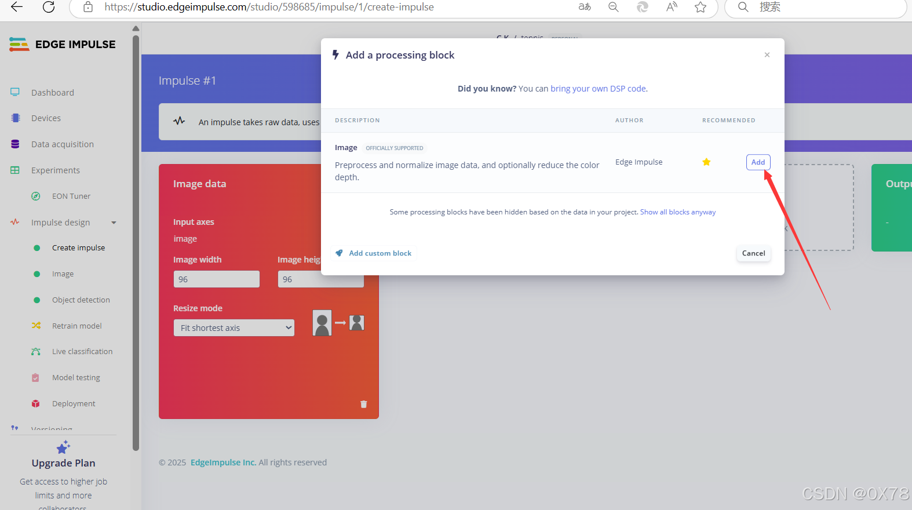Click the search magnifier icon
This screenshot has width=912, height=510.
[743, 7]
